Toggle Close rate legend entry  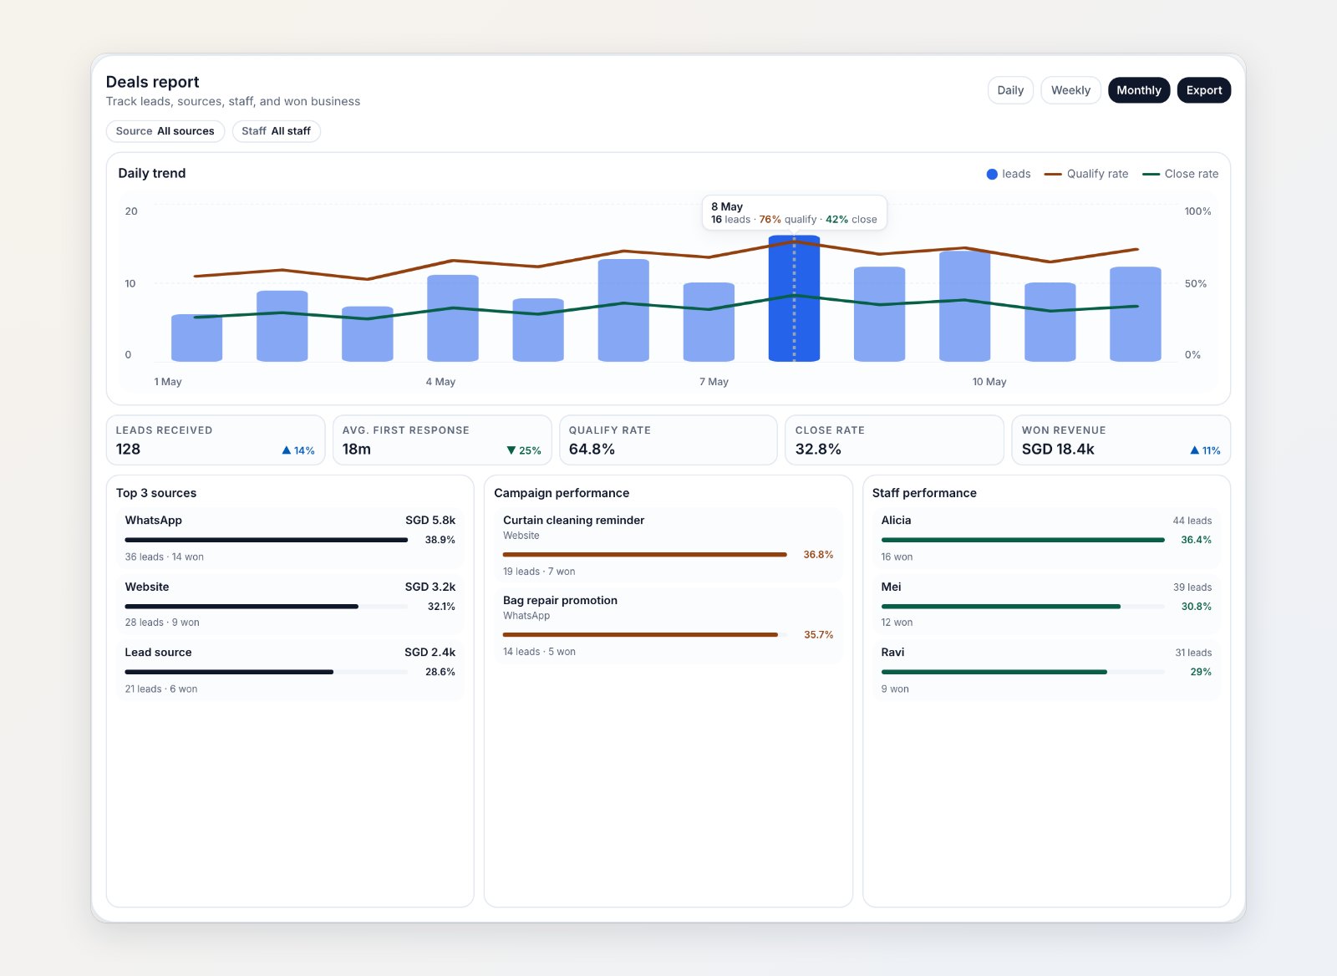(1180, 174)
